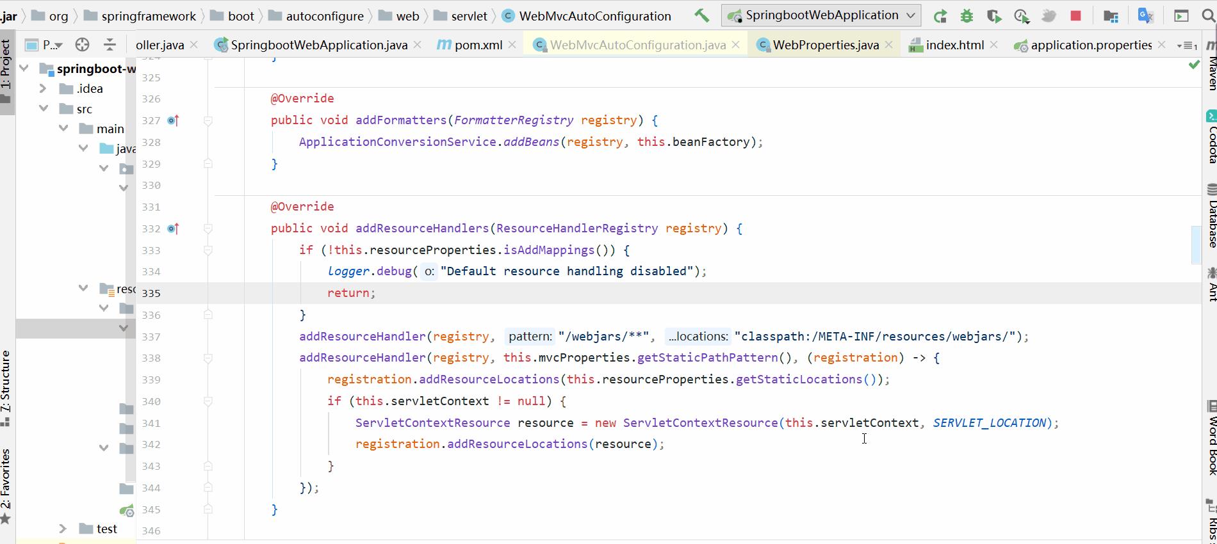This screenshot has width=1217, height=544.
Task: Collapse the java folder node
Action: (83, 148)
